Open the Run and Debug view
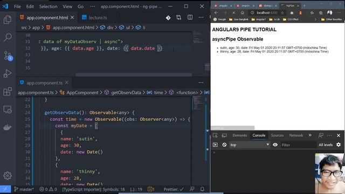 click(8, 73)
